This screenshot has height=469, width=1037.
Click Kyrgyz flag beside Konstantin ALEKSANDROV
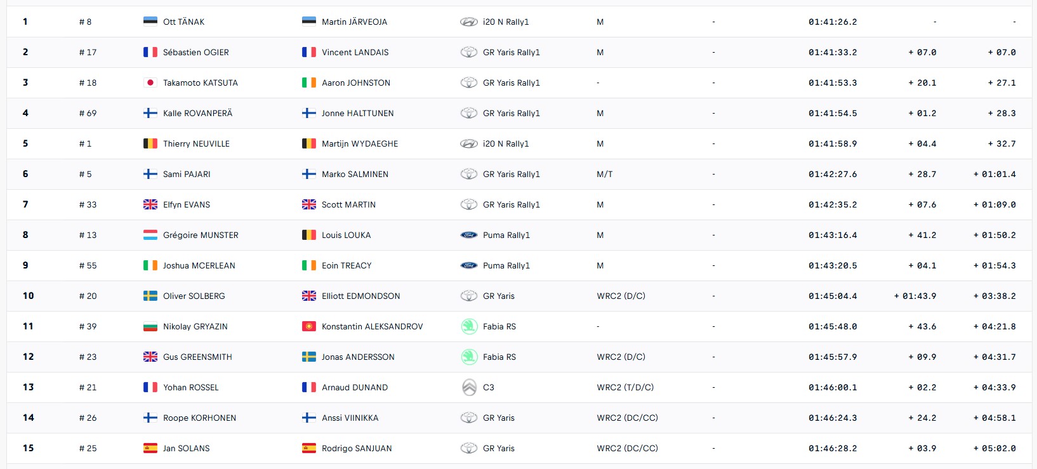point(309,326)
